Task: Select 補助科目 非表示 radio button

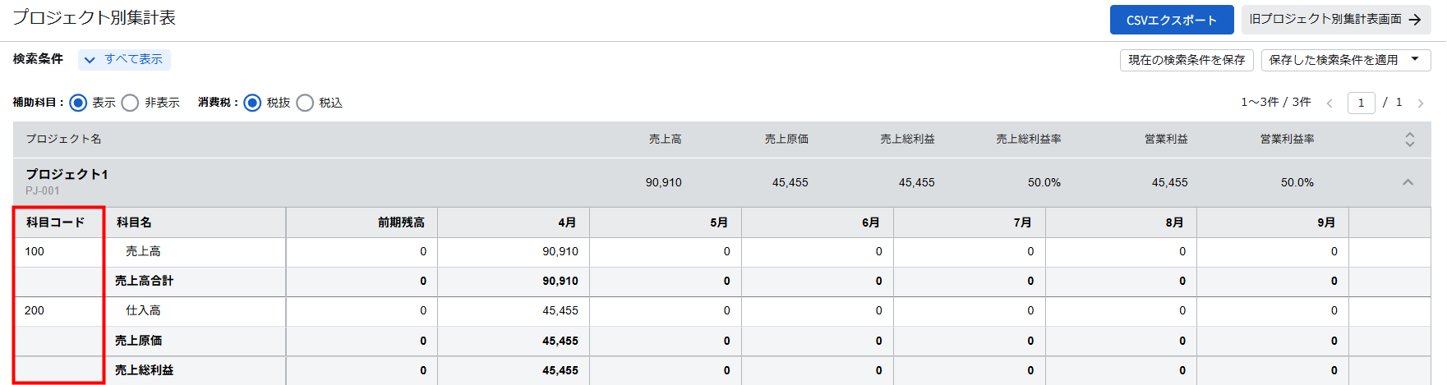Action: (130, 103)
